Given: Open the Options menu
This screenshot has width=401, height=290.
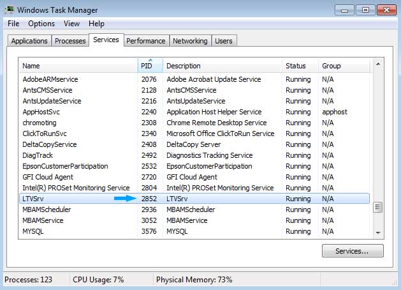Looking at the screenshot, I should [x=41, y=24].
